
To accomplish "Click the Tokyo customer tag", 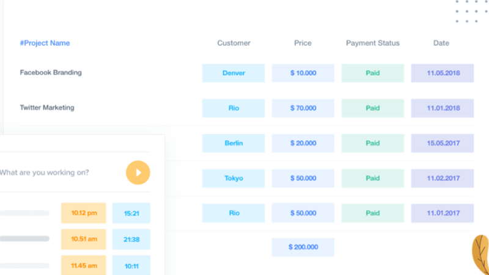I will 233,178.
